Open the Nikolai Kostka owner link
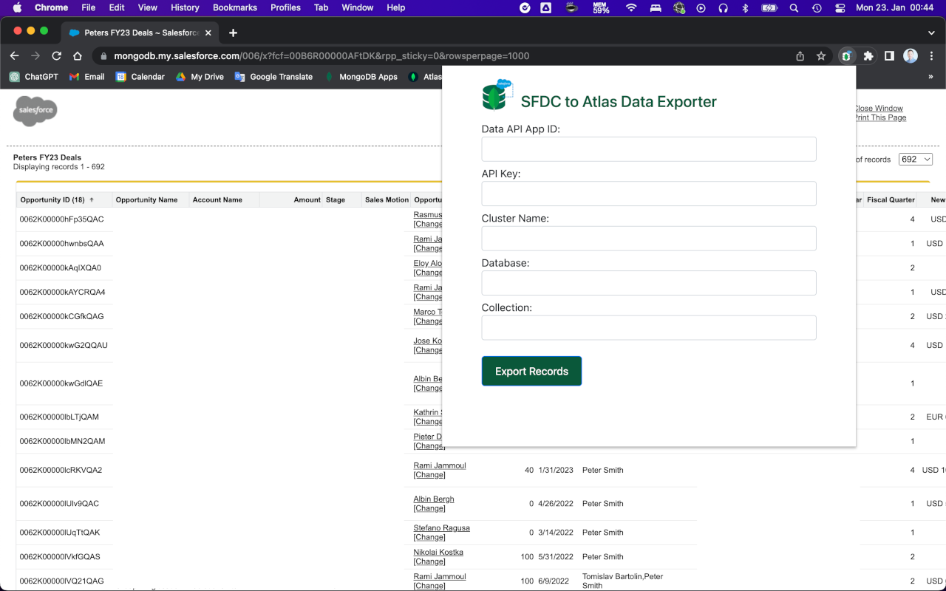The width and height of the screenshot is (946, 591). coord(438,553)
